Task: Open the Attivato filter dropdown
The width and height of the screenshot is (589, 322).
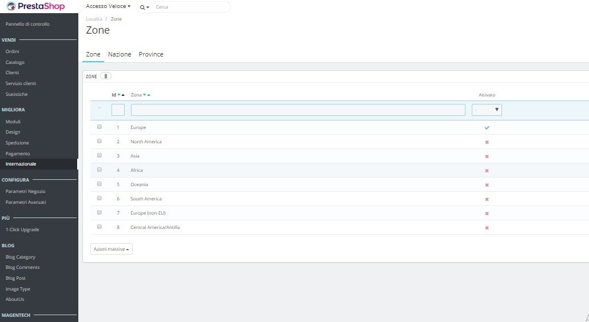Action: [487, 110]
